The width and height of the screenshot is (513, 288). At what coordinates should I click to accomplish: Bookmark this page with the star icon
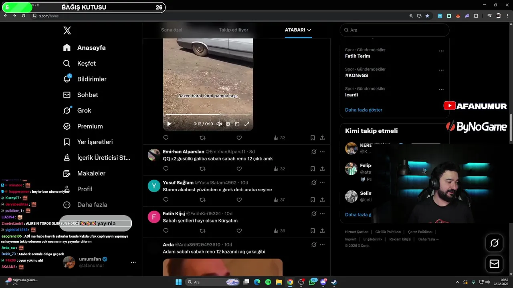(427, 16)
